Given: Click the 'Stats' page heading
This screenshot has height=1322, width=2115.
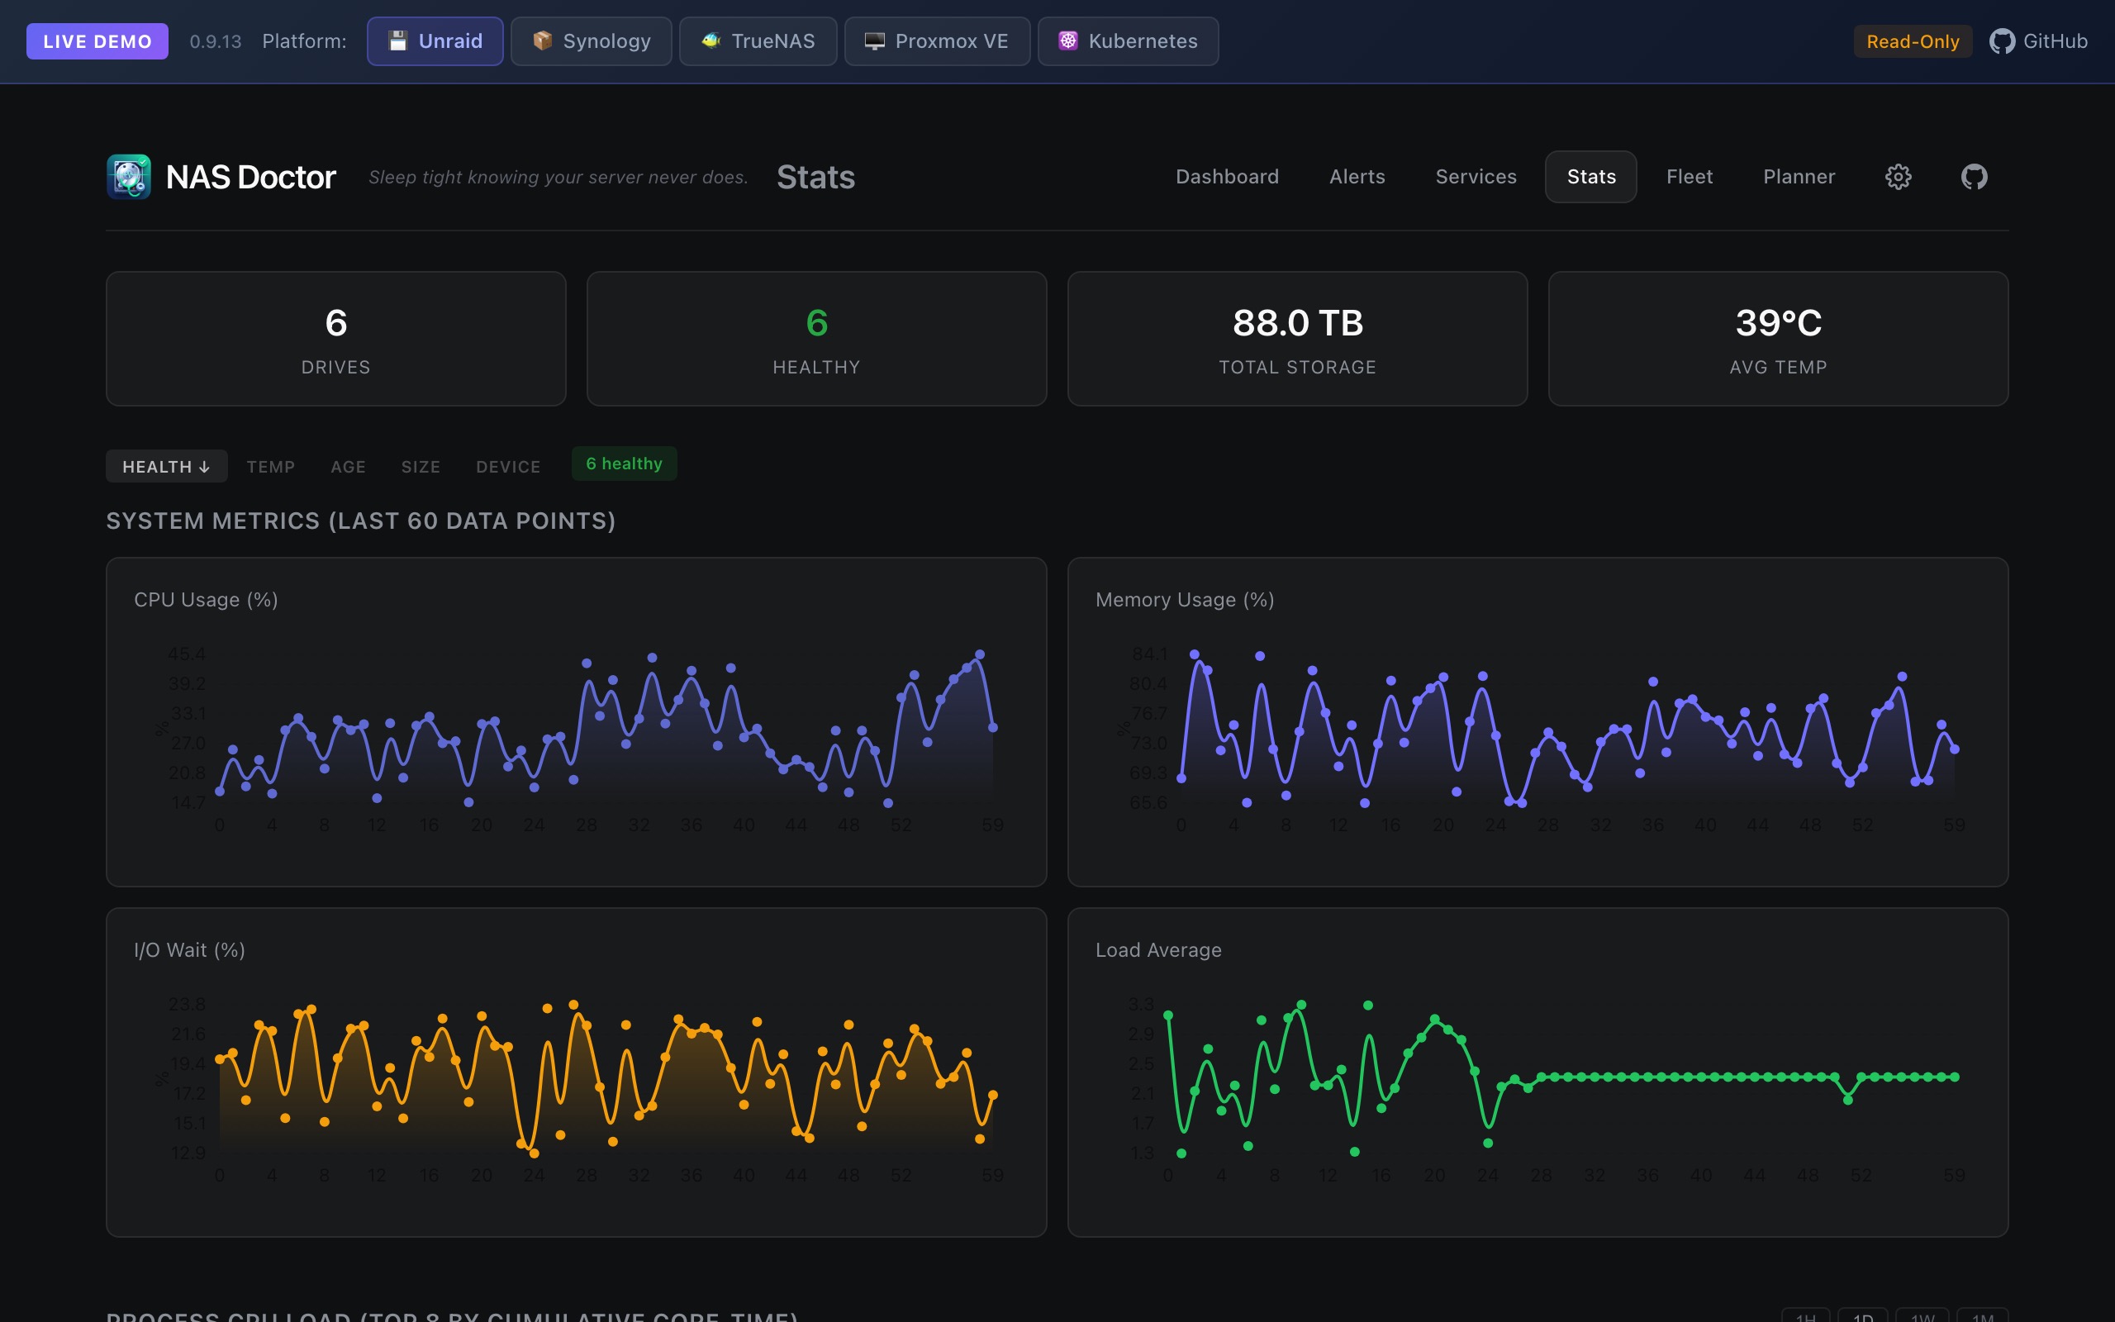Looking at the screenshot, I should (x=815, y=177).
